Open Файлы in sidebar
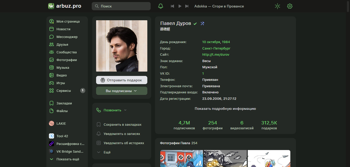The height and width of the screenshot is (167, 350). click(67, 111)
